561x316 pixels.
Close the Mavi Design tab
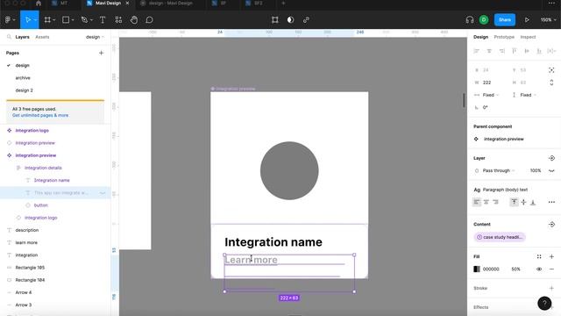pyautogui.click(x=127, y=4)
